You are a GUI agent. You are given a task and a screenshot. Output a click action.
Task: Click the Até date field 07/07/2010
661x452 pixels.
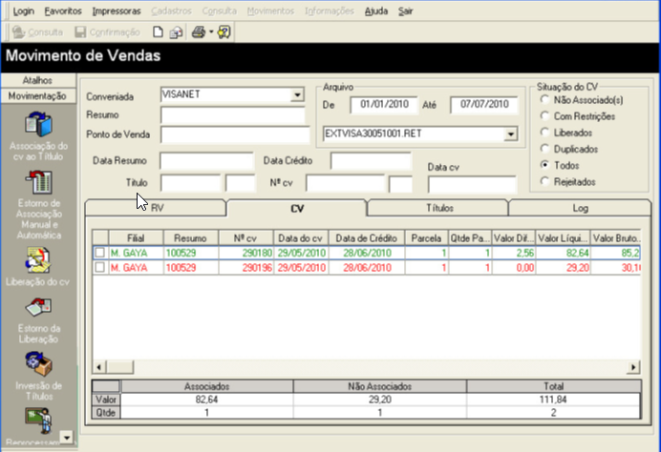click(484, 104)
